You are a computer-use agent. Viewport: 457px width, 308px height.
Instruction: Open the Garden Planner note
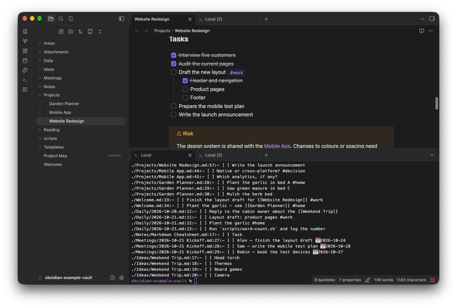tap(80, 104)
